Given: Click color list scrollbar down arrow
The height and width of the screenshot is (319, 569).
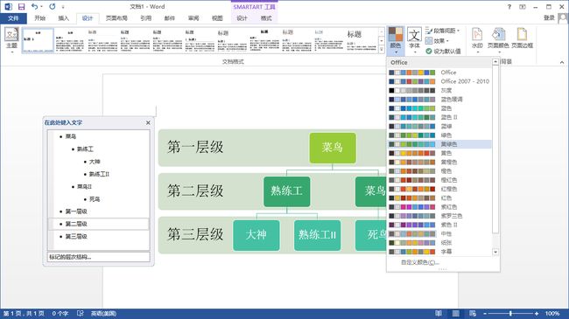Looking at the screenshot, I should pyautogui.click(x=495, y=252).
